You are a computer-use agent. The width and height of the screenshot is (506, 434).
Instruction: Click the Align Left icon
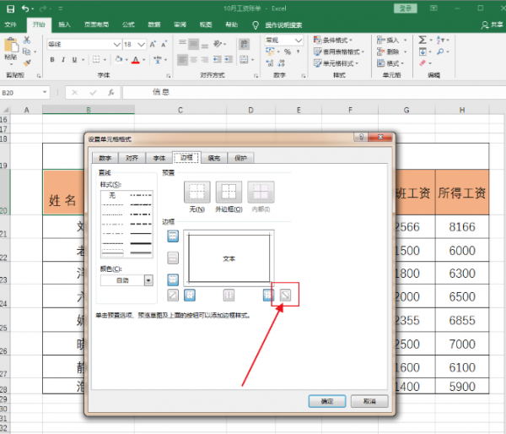click(x=183, y=60)
